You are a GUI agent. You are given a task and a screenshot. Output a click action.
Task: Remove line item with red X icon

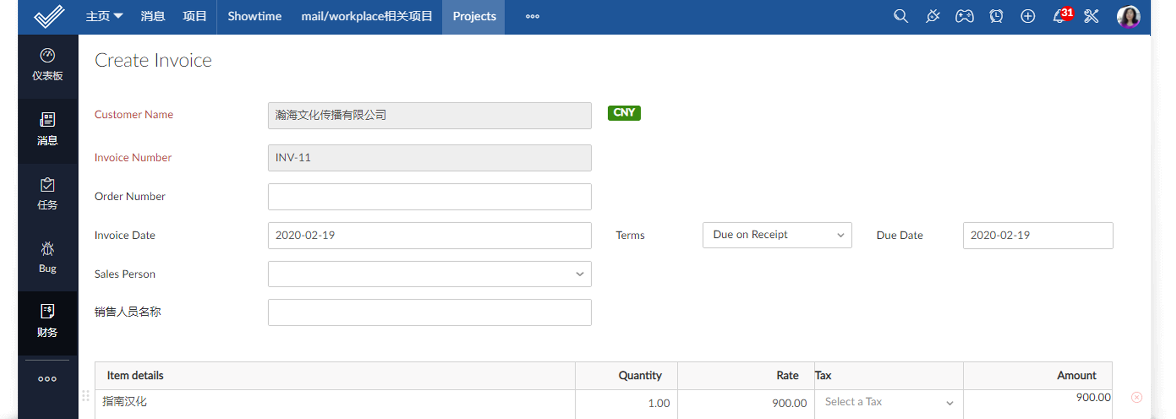pos(1136,397)
